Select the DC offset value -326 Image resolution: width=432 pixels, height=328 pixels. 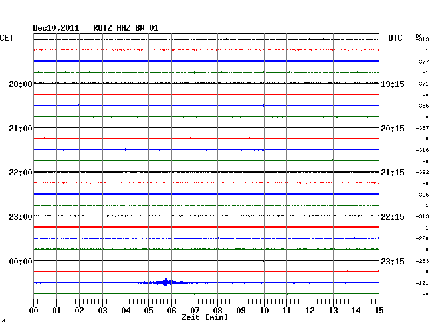tap(422, 195)
